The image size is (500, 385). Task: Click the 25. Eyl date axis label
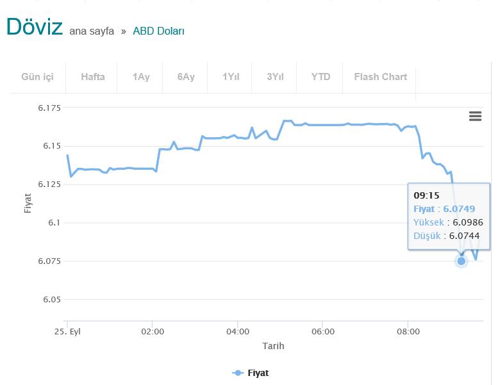(x=67, y=332)
